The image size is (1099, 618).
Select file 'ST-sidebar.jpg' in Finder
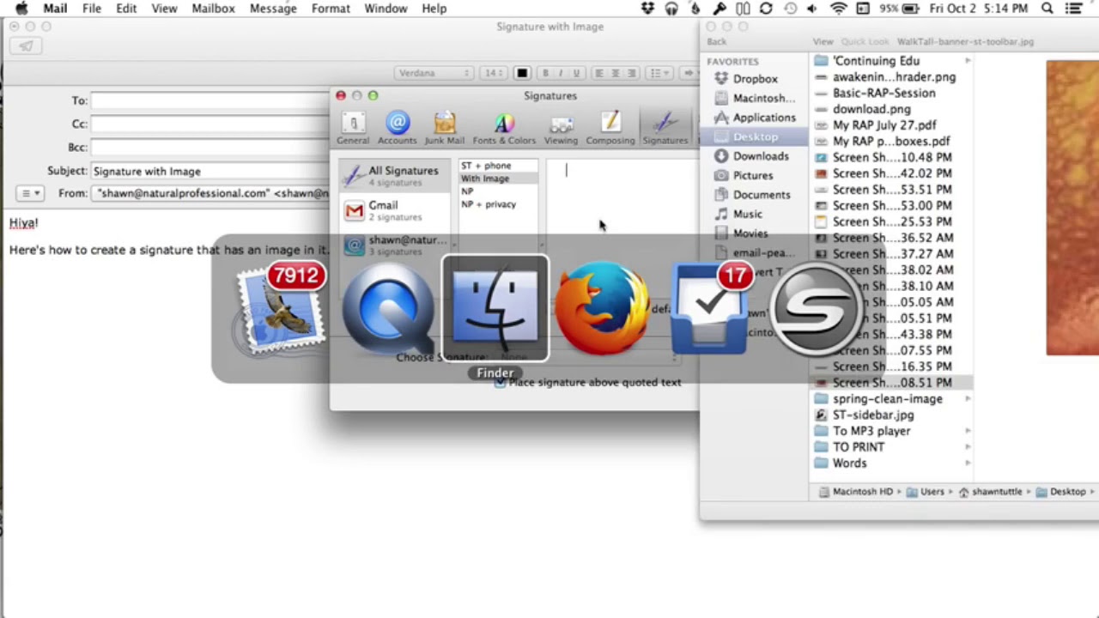point(873,415)
